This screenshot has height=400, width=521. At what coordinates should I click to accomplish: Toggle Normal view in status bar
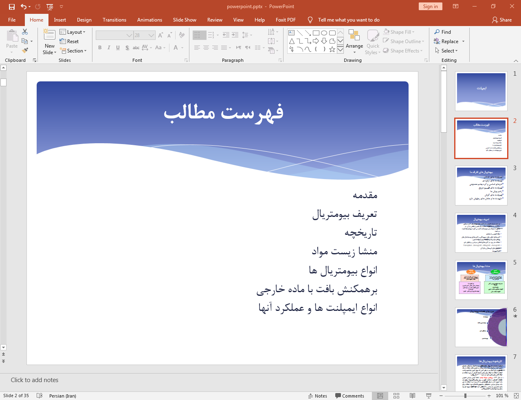(380, 396)
